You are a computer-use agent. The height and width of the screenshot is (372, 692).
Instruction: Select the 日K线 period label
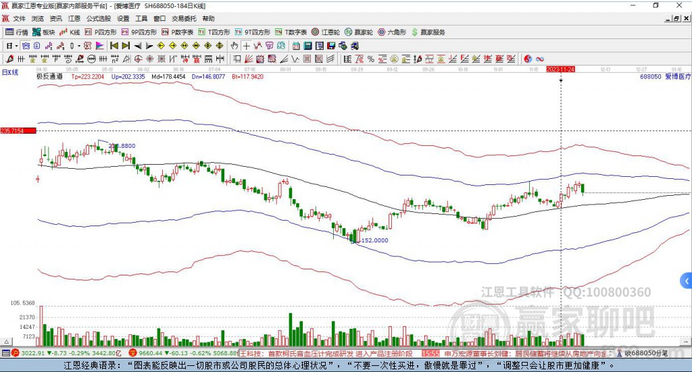10,73
